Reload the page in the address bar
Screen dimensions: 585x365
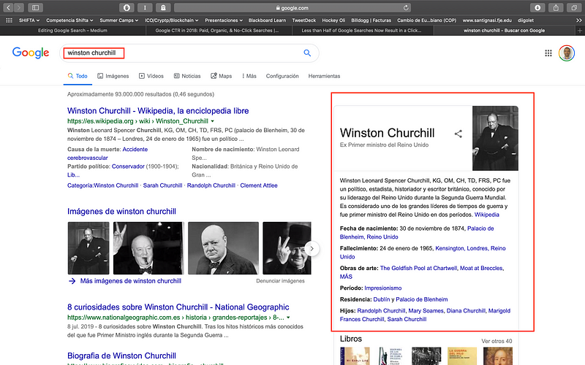[x=406, y=7]
